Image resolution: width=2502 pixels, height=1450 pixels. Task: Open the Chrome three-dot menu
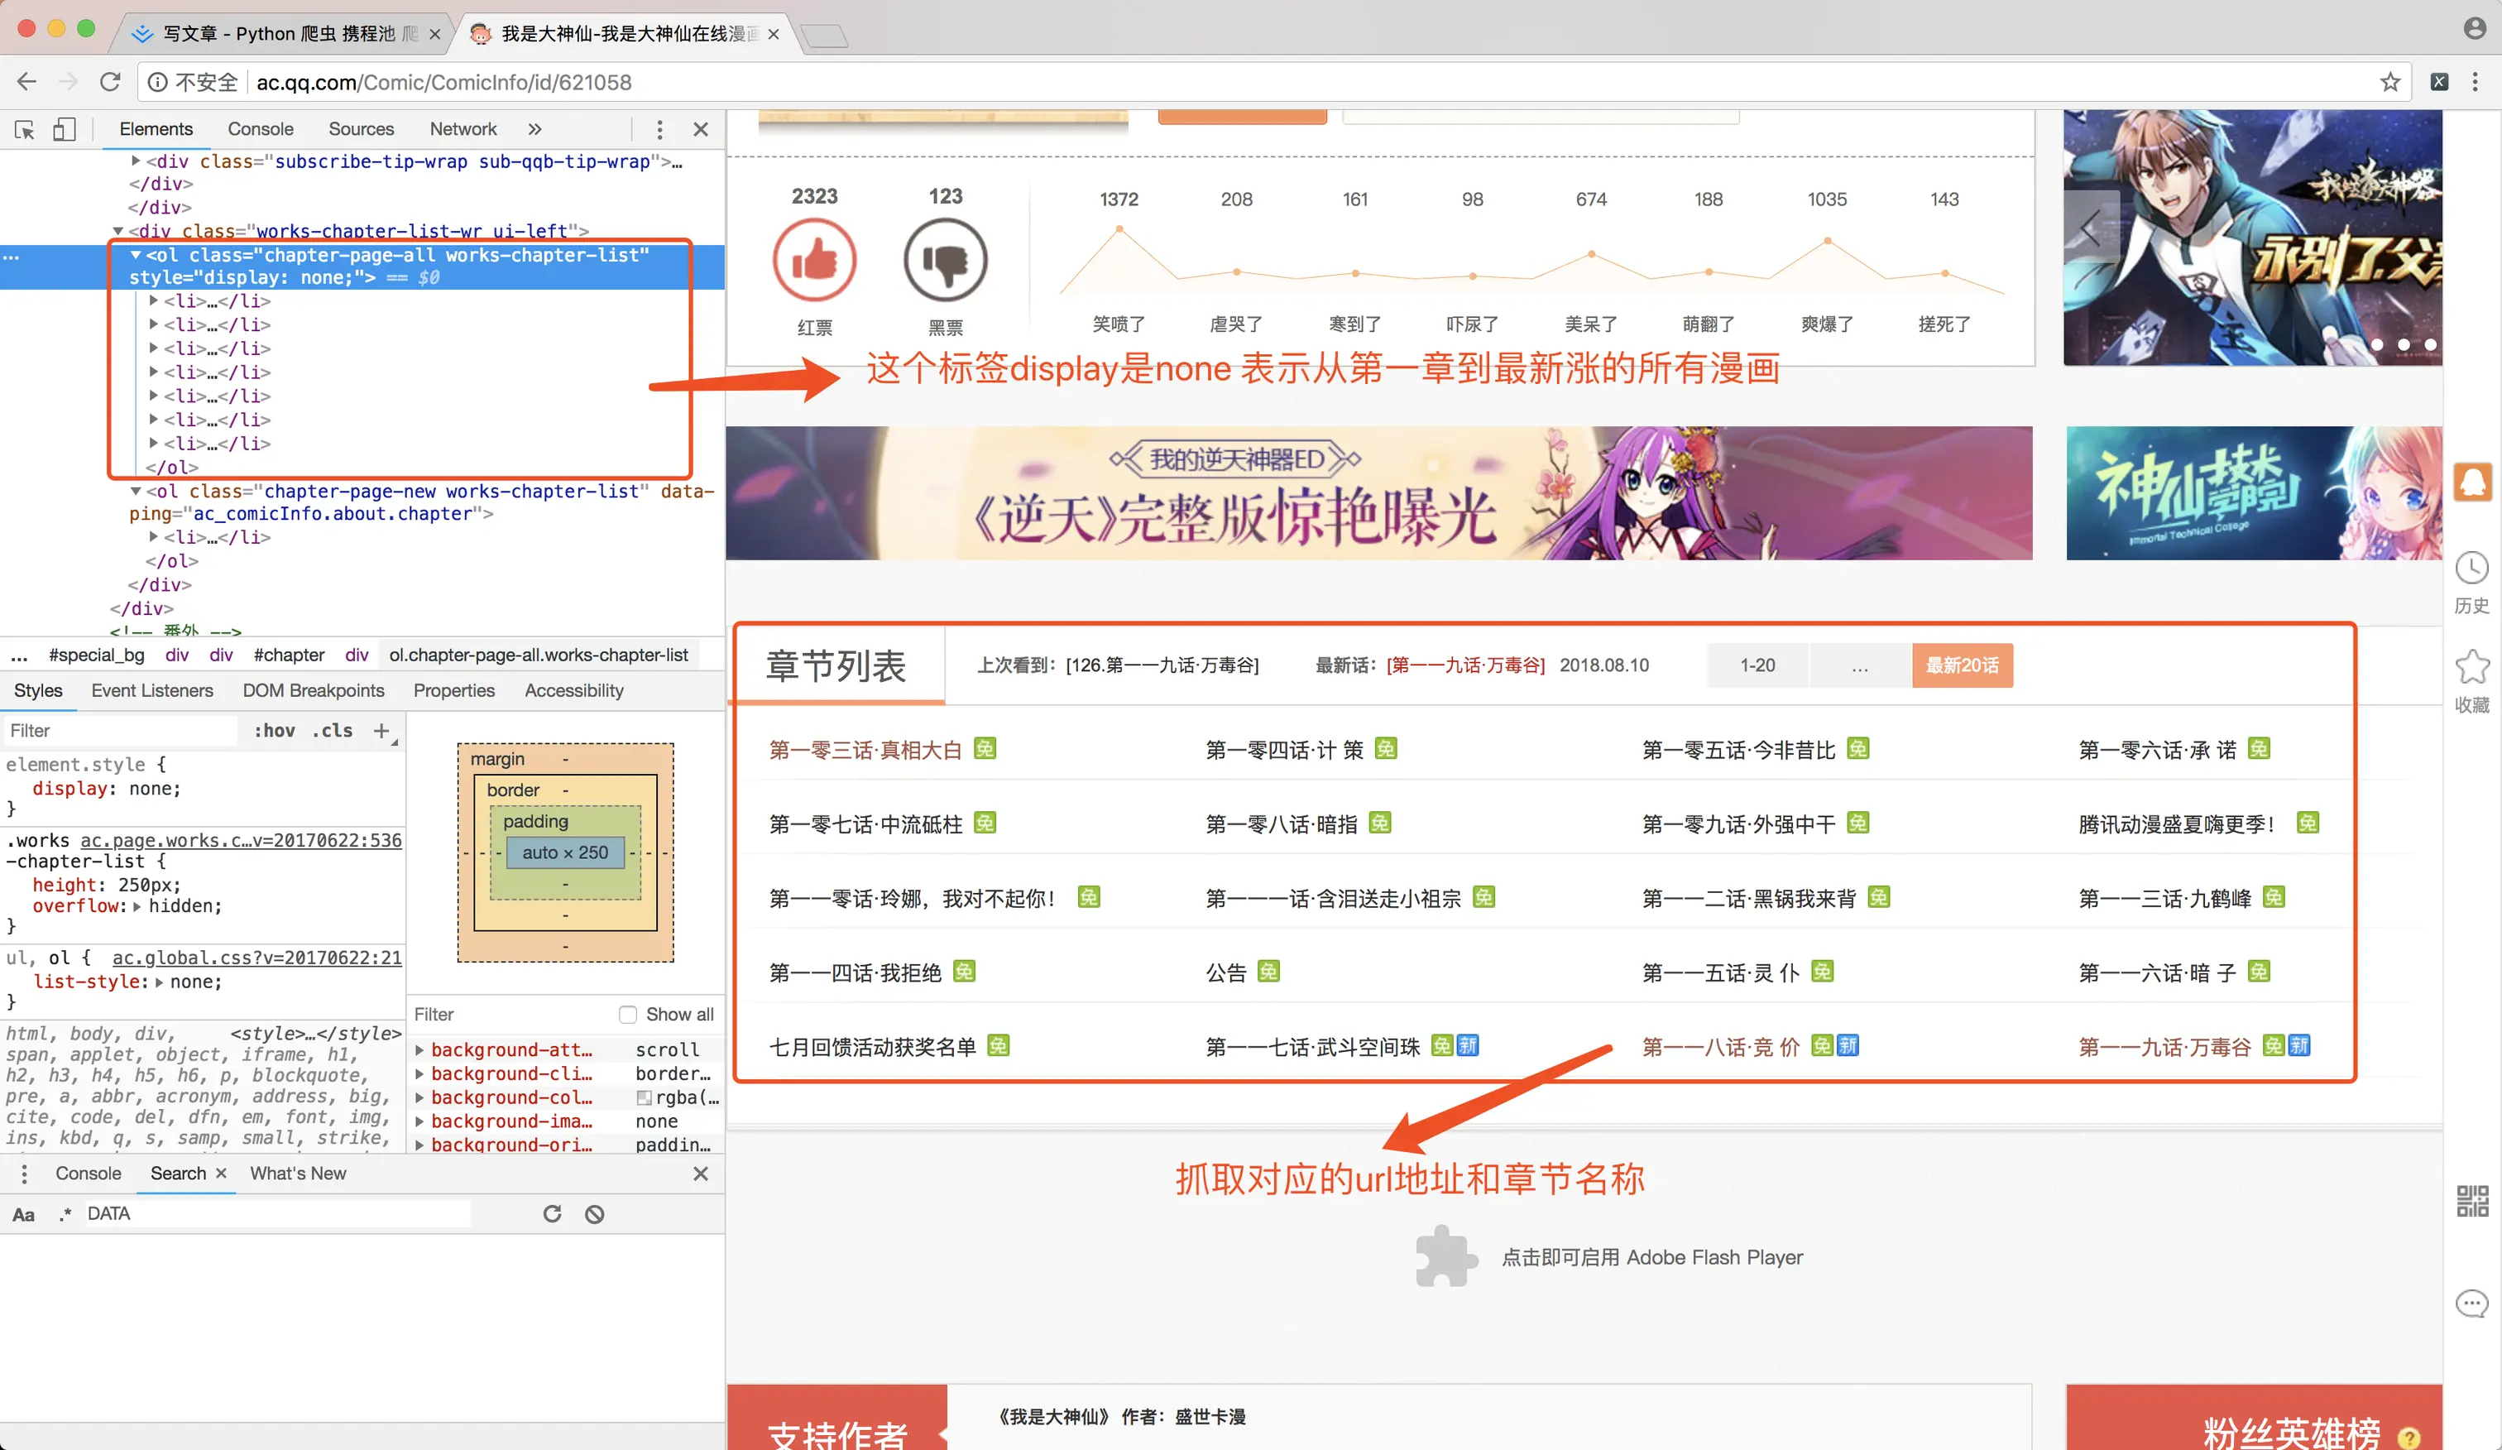pos(2474,81)
